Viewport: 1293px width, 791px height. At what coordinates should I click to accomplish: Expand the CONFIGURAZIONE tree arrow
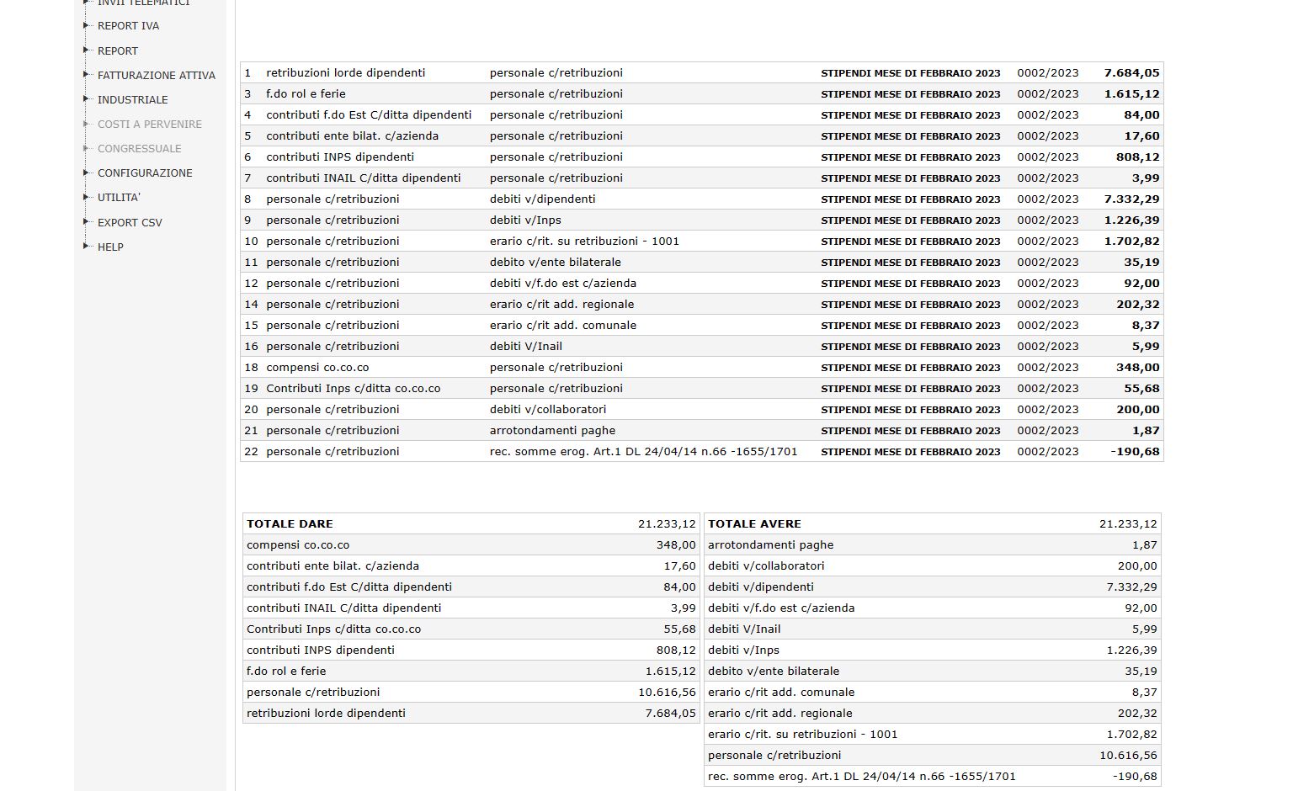tap(86, 172)
